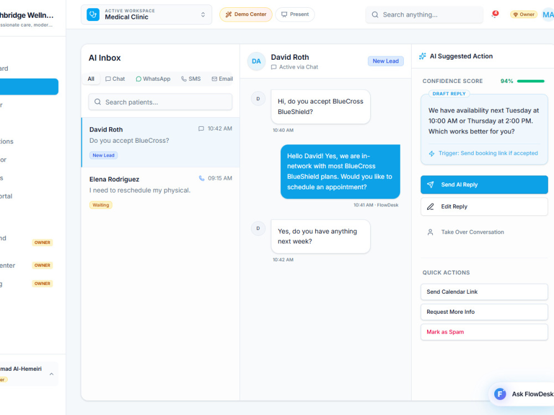
Task: Open Elena Rodriguez conversation
Action: pyautogui.click(x=161, y=192)
